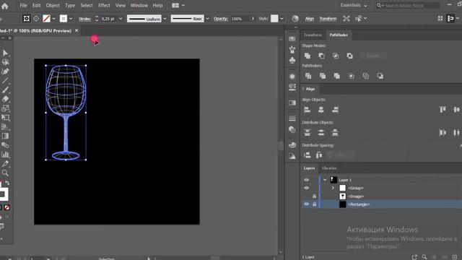Image resolution: width=462 pixels, height=260 pixels.
Task: Toggle lock on Rectangle sublayer
Action: (315, 204)
